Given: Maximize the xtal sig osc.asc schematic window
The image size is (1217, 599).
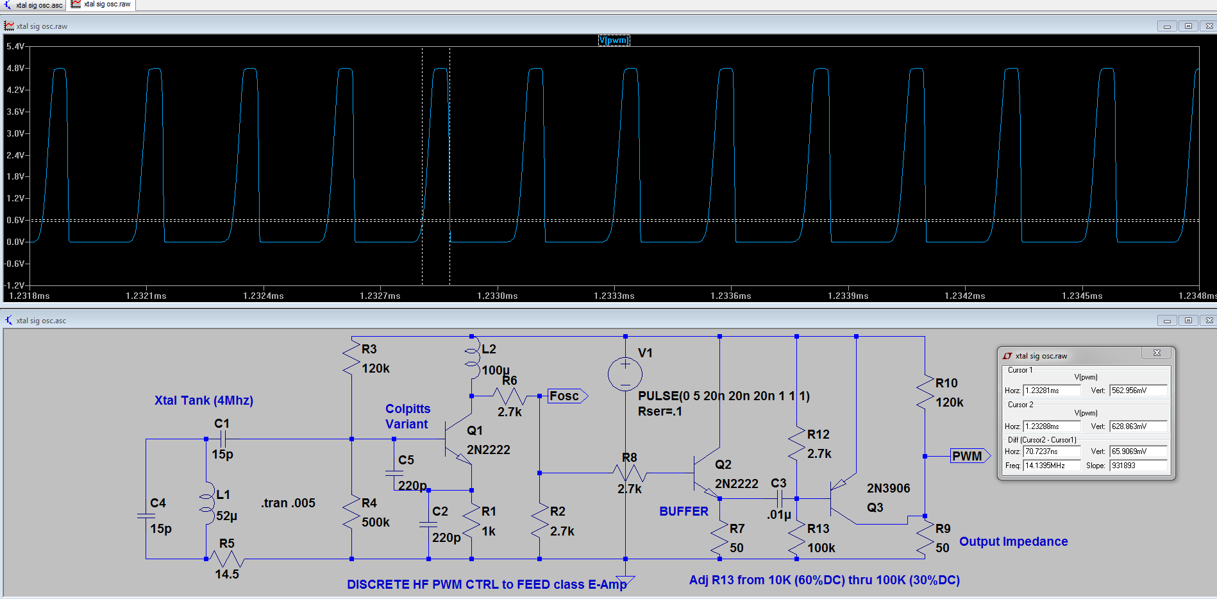Looking at the screenshot, I should click(x=1188, y=321).
